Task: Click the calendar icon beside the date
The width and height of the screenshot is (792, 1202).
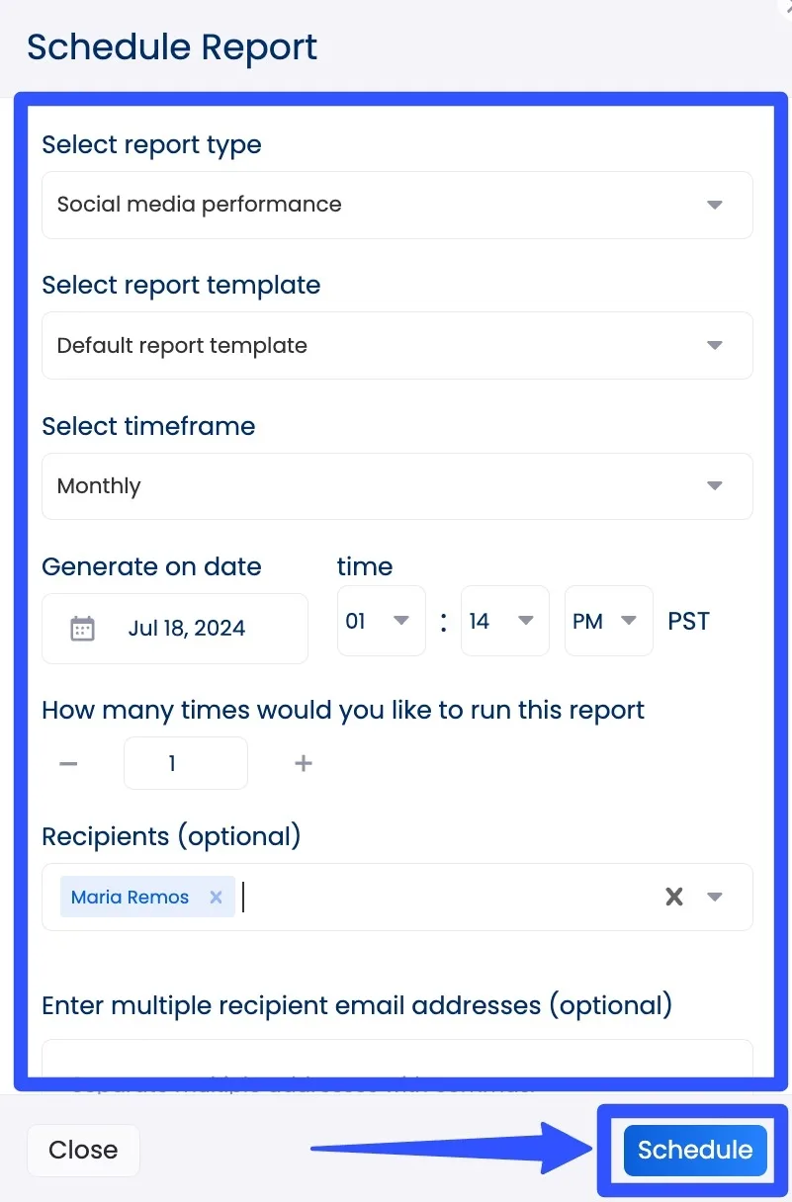Action: [x=83, y=629]
